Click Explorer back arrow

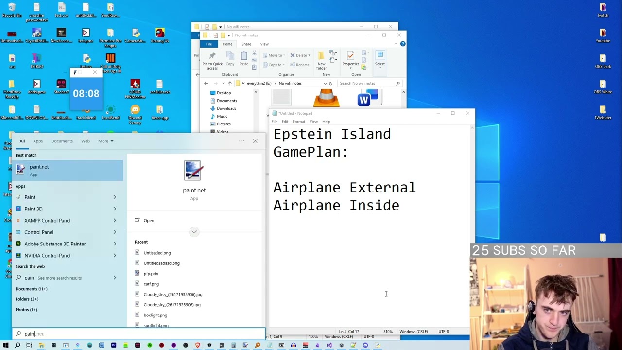coord(206,83)
